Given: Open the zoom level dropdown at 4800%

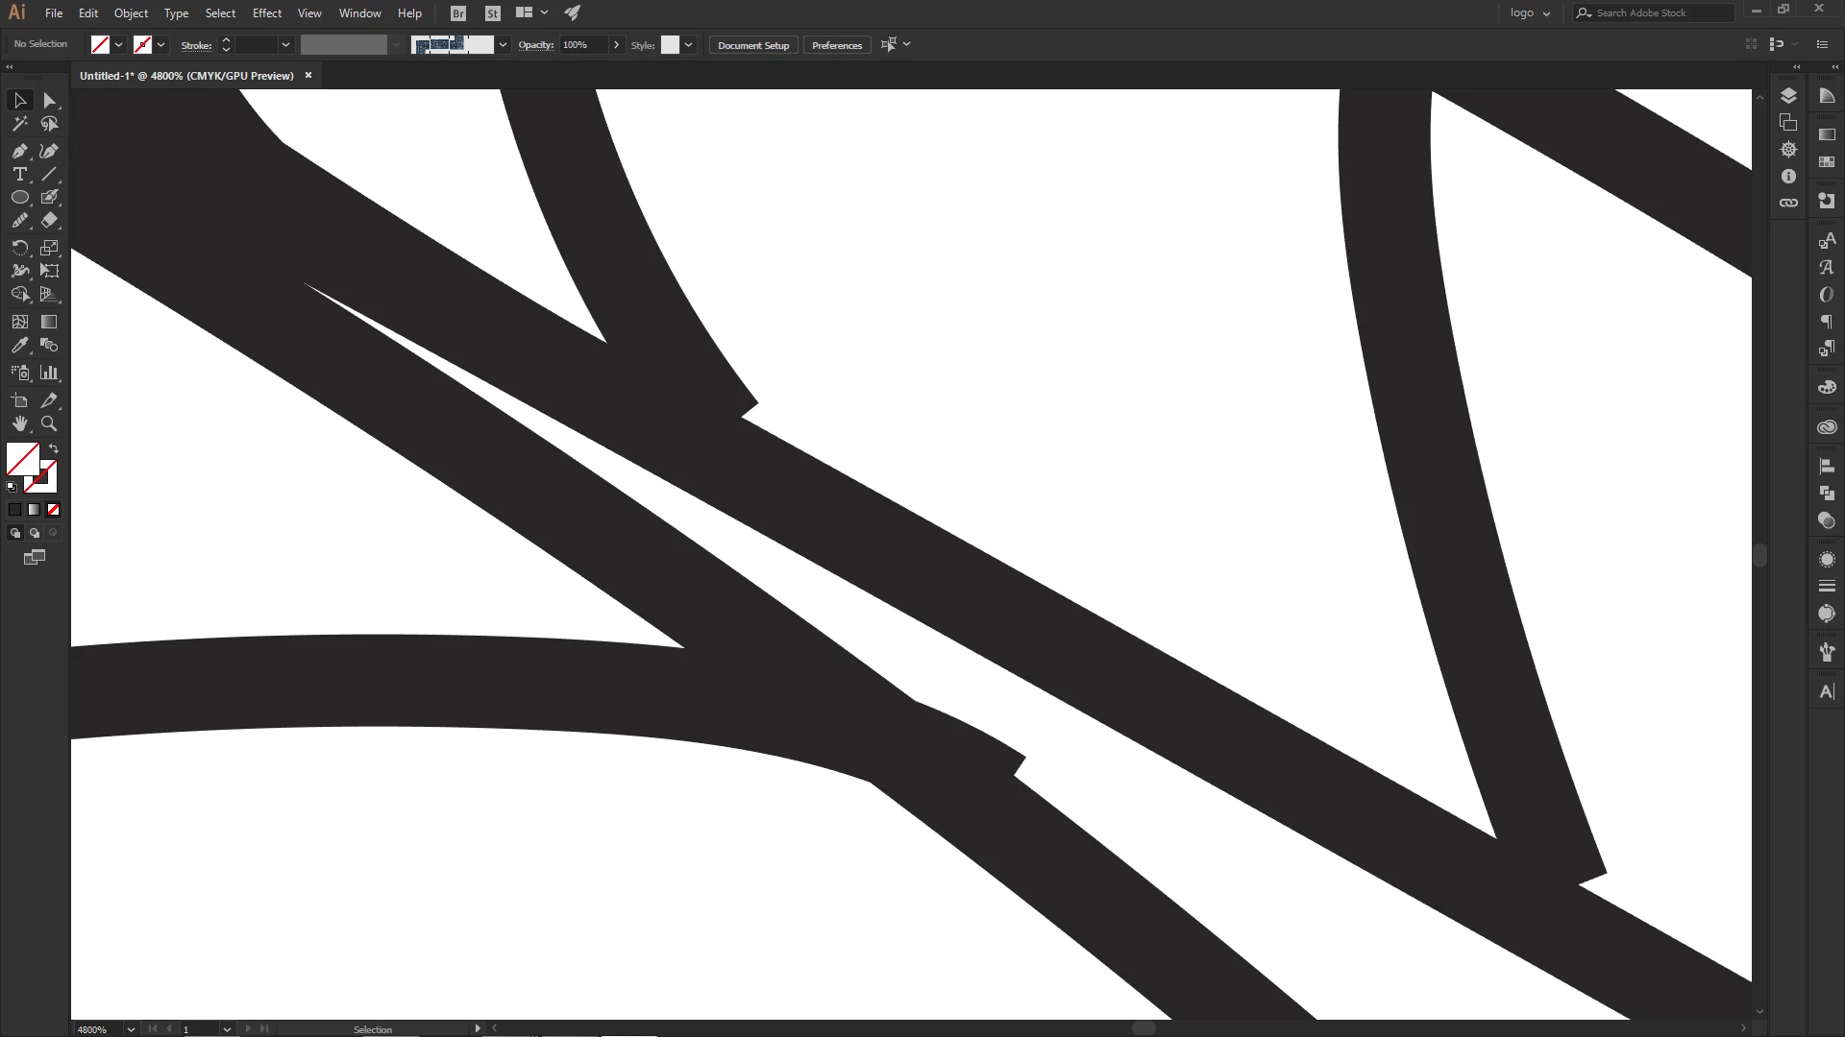Looking at the screenshot, I should [131, 1029].
